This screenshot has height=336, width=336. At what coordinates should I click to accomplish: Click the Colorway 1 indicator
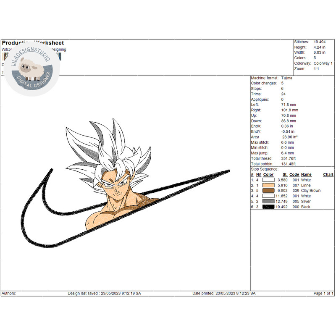(323, 63)
